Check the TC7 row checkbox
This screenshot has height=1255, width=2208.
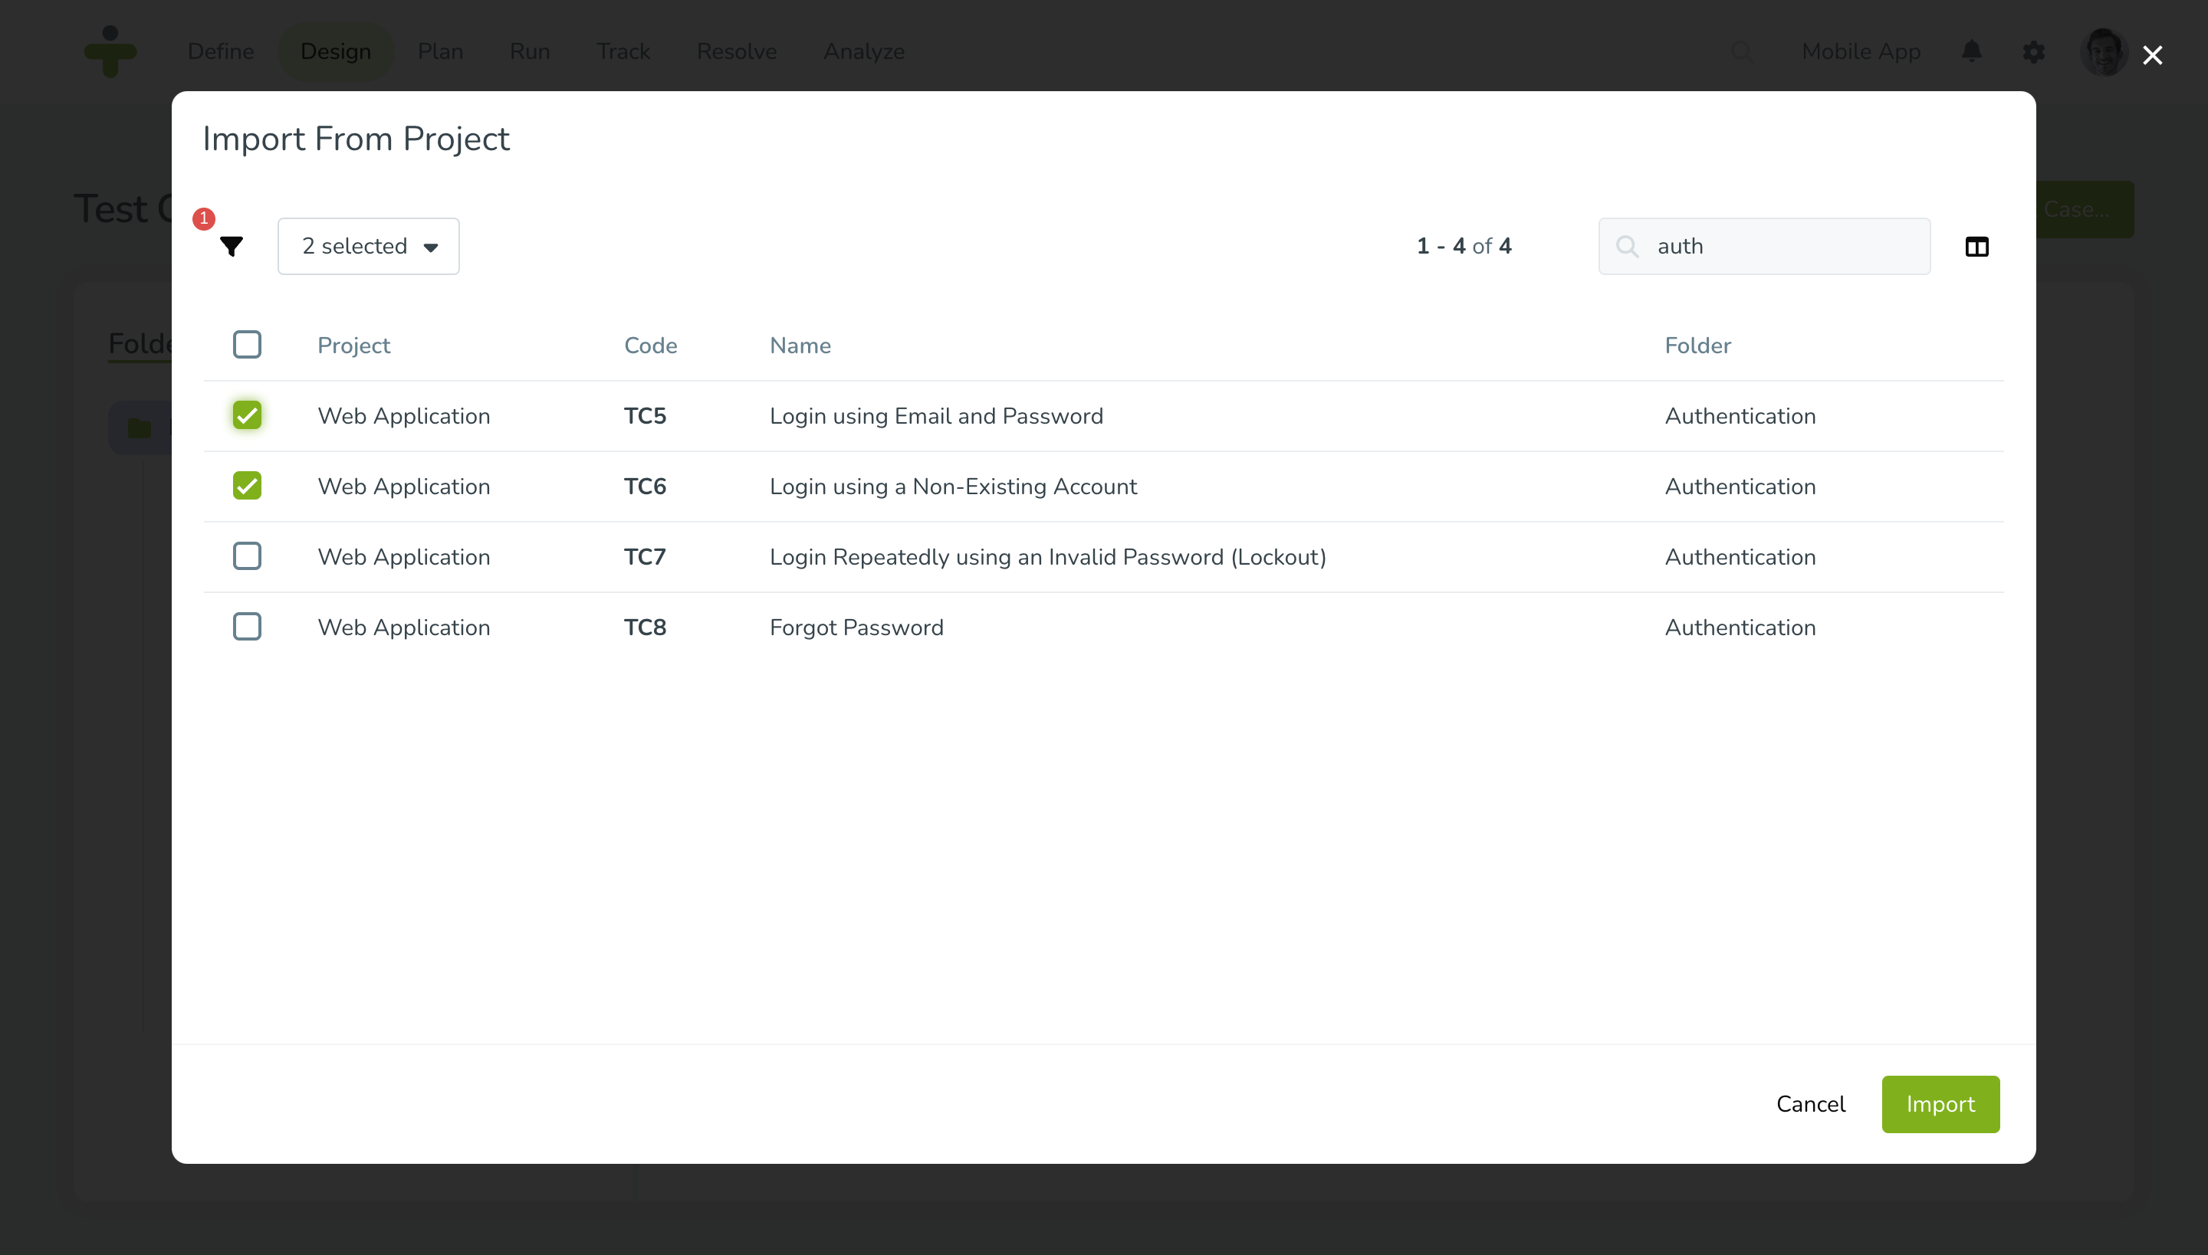coord(247,557)
